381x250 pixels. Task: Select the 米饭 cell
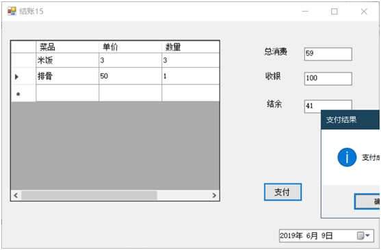[x=67, y=60]
